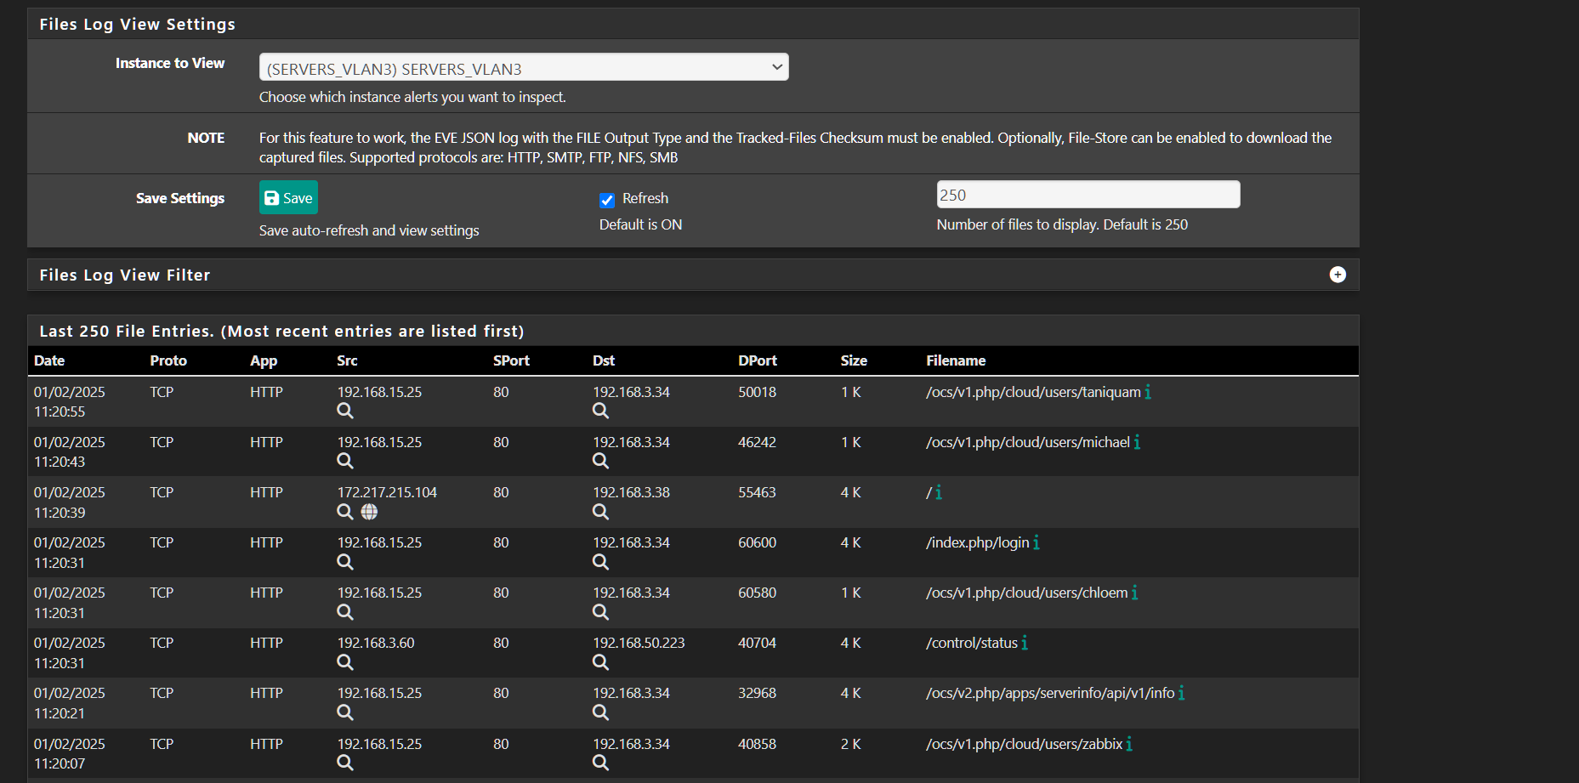Click info icon next to /ocs/v1.php/cloud/users/taniquam
The height and width of the screenshot is (783, 1579).
coord(1148,392)
